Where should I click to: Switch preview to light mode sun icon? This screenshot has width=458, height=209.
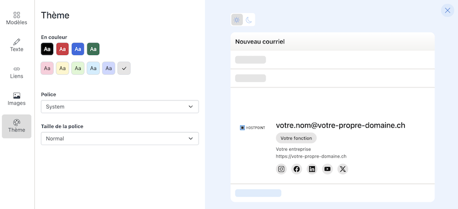point(237,20)
